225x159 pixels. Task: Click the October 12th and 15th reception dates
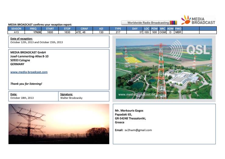(x=36, y=42)
